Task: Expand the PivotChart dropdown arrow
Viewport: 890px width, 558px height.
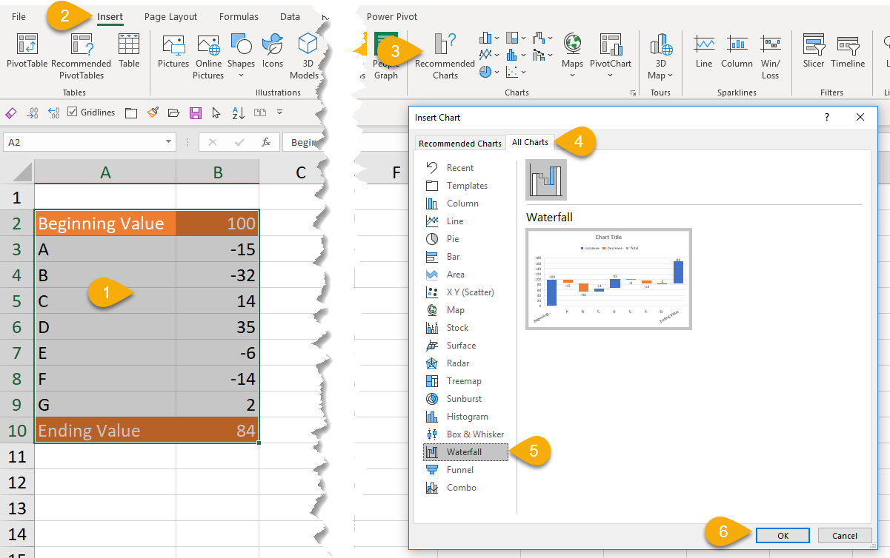Action: click(x=611, y=75)
